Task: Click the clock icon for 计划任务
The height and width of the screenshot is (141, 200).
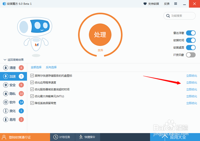Action: (x=56, y=137)
